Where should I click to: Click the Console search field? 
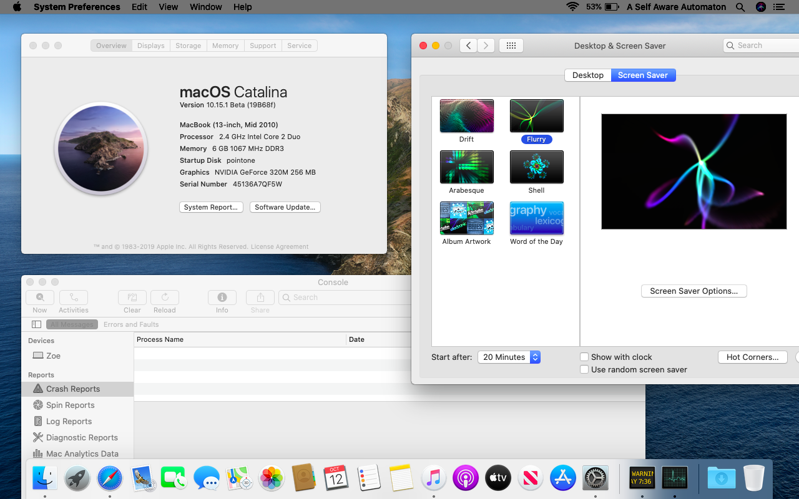tap(345, 298)
